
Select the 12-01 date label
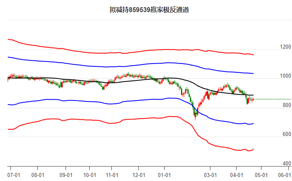pyautogui.click(x=139, y=175)
